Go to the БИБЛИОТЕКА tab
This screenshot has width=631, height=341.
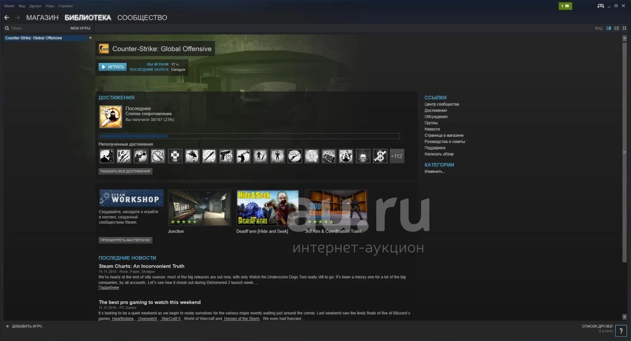88,18
